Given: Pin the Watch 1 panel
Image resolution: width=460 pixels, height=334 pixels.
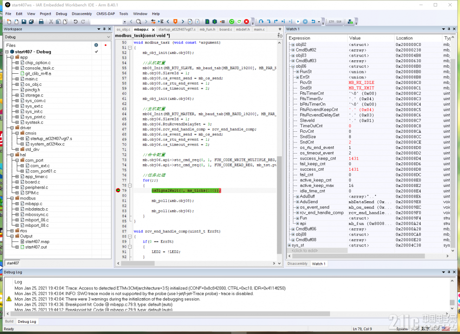Looking at the screenshot, I should (x=449, y=29).
